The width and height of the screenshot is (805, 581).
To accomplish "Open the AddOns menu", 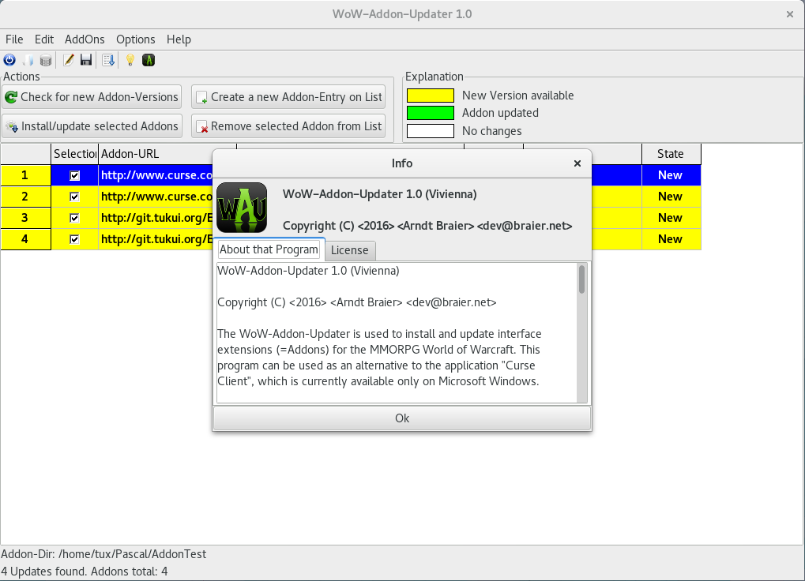I will tap(85, 39).
